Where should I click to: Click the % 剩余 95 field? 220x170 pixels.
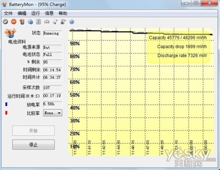[52, 62]
